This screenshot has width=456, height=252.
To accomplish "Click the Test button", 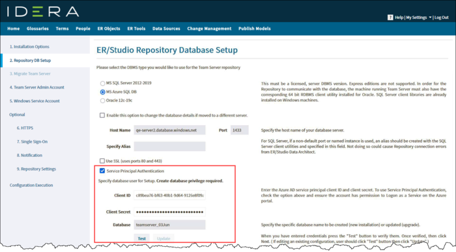I will tap(141, 238).
